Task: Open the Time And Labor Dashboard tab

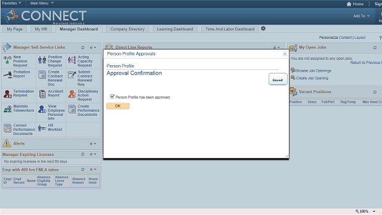Action: click(x=230, y=29)
